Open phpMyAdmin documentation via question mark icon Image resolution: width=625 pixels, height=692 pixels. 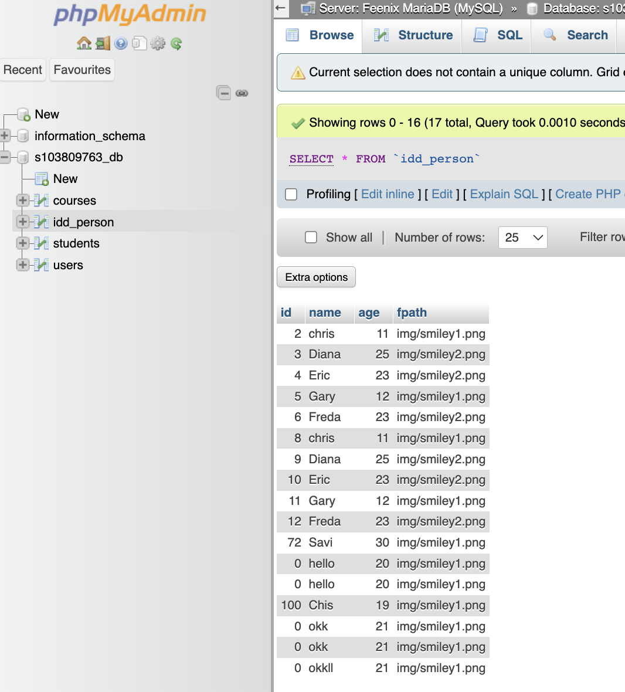pyautogui.click(x=121, y=43)
